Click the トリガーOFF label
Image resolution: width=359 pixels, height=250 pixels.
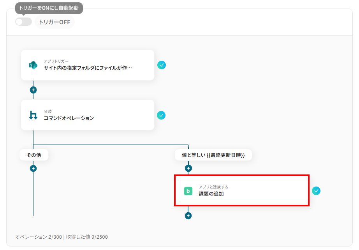point(55,22)
